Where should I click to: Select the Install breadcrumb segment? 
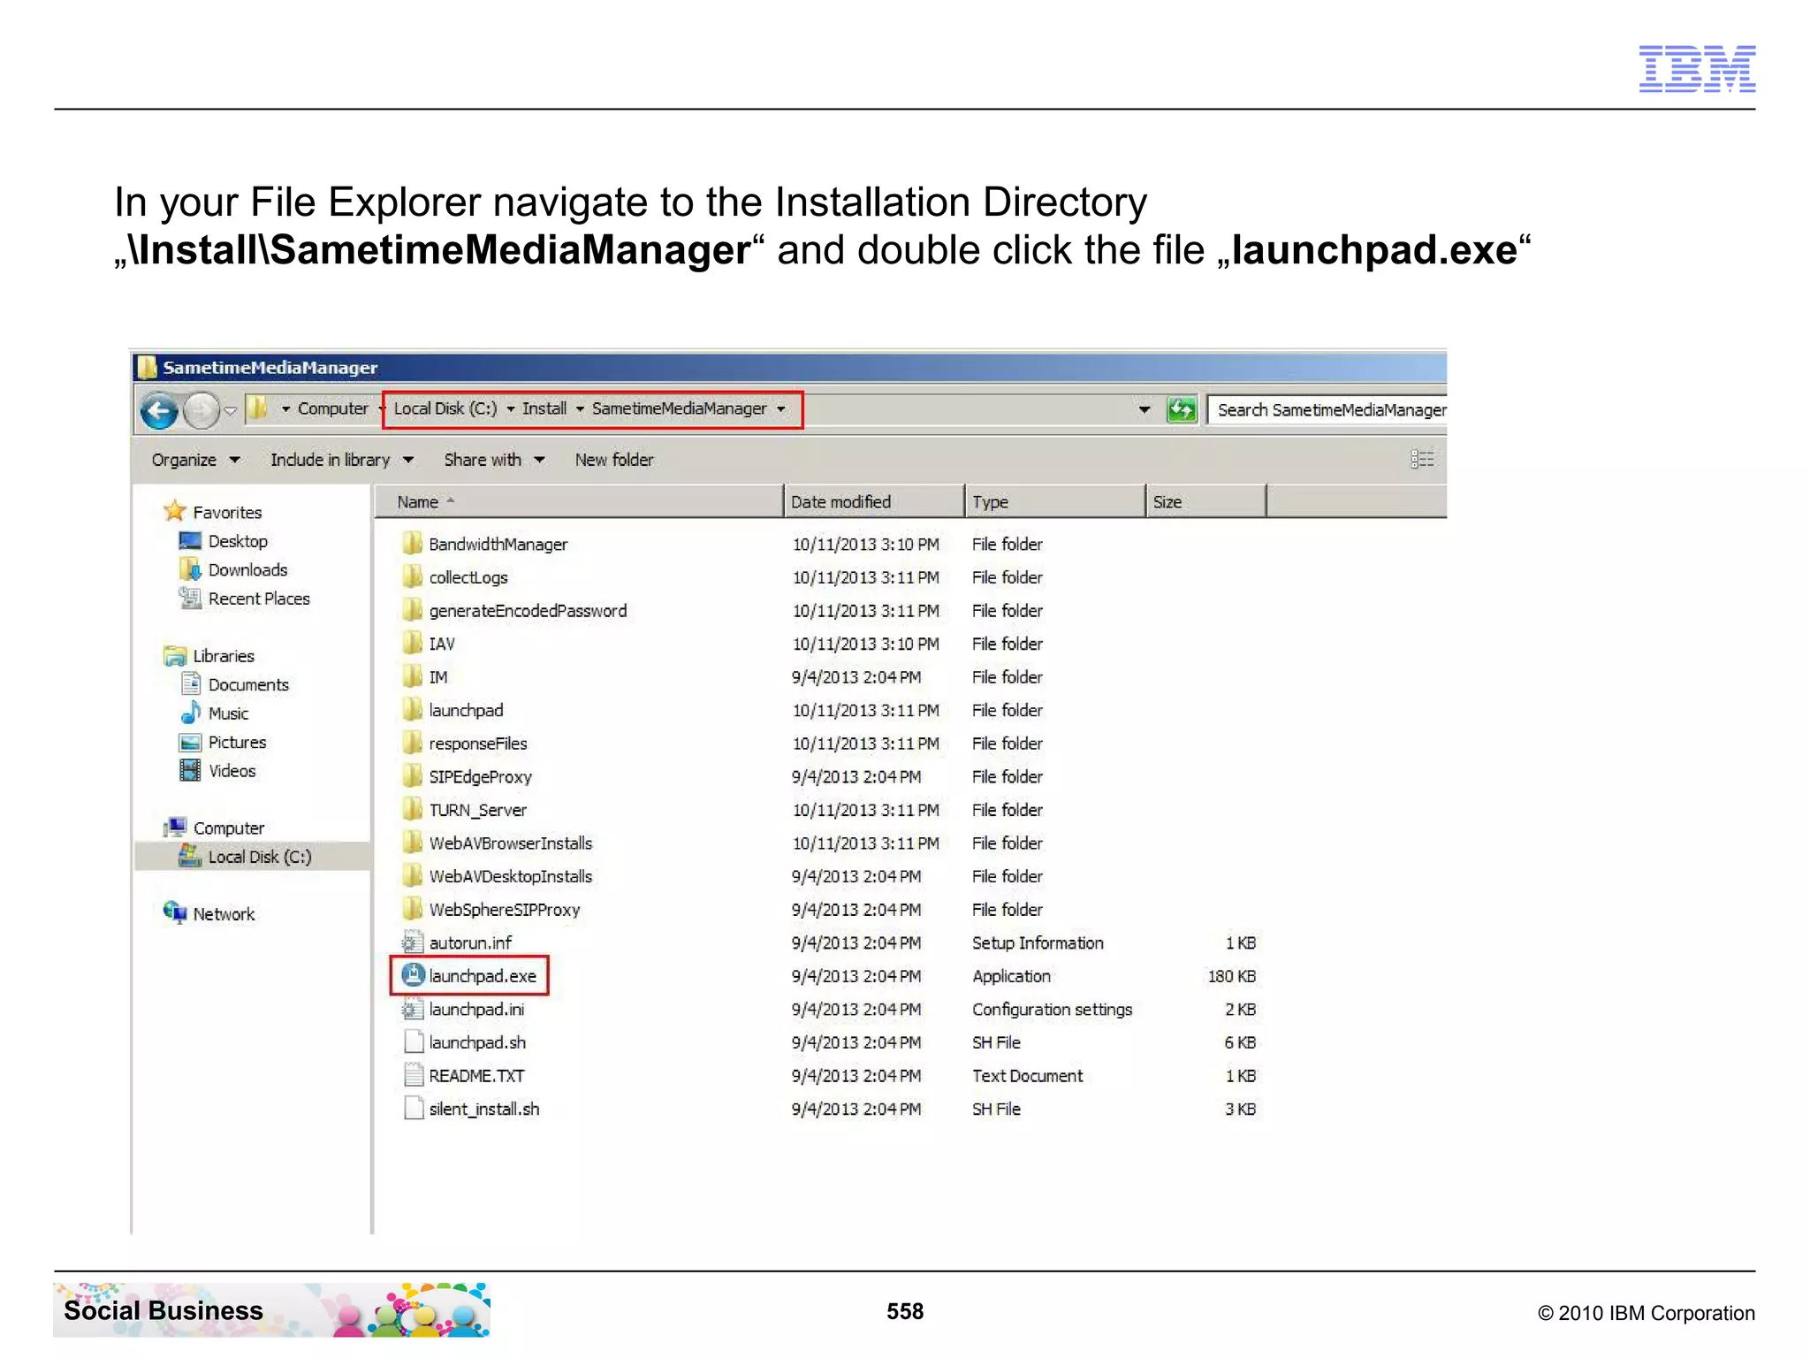[x=544, y=408]
